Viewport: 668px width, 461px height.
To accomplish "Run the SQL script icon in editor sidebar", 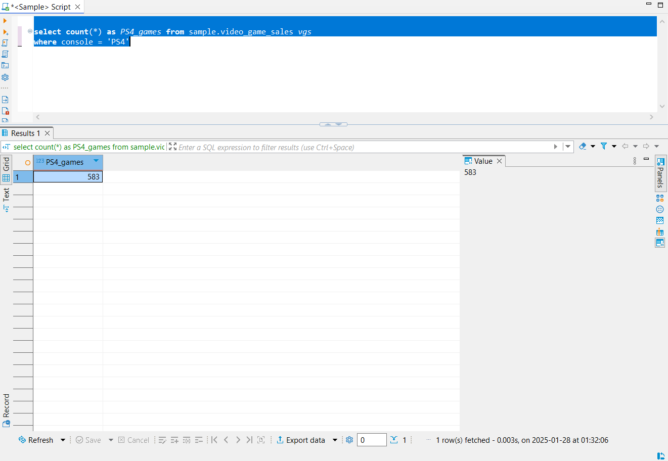I will 5,43.
